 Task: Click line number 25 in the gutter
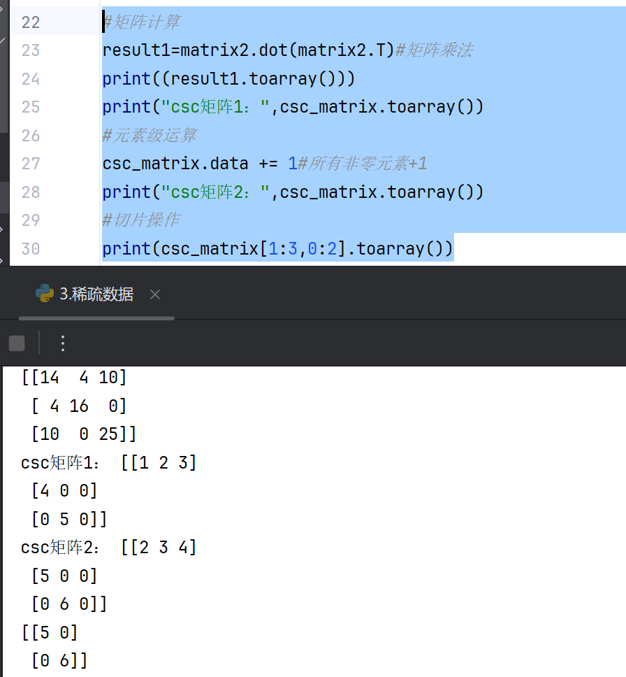tap(30, 107)
